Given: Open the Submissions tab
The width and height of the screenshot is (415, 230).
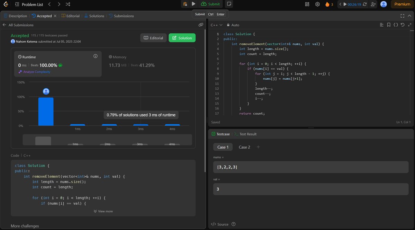Looking at the screenshot, I should point(121,16).
